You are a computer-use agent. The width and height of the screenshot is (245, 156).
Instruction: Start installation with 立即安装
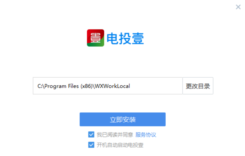point(122,120)
